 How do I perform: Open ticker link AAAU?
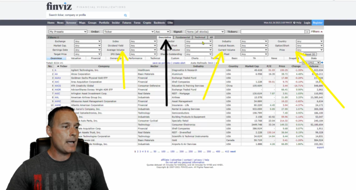[57, 78]
